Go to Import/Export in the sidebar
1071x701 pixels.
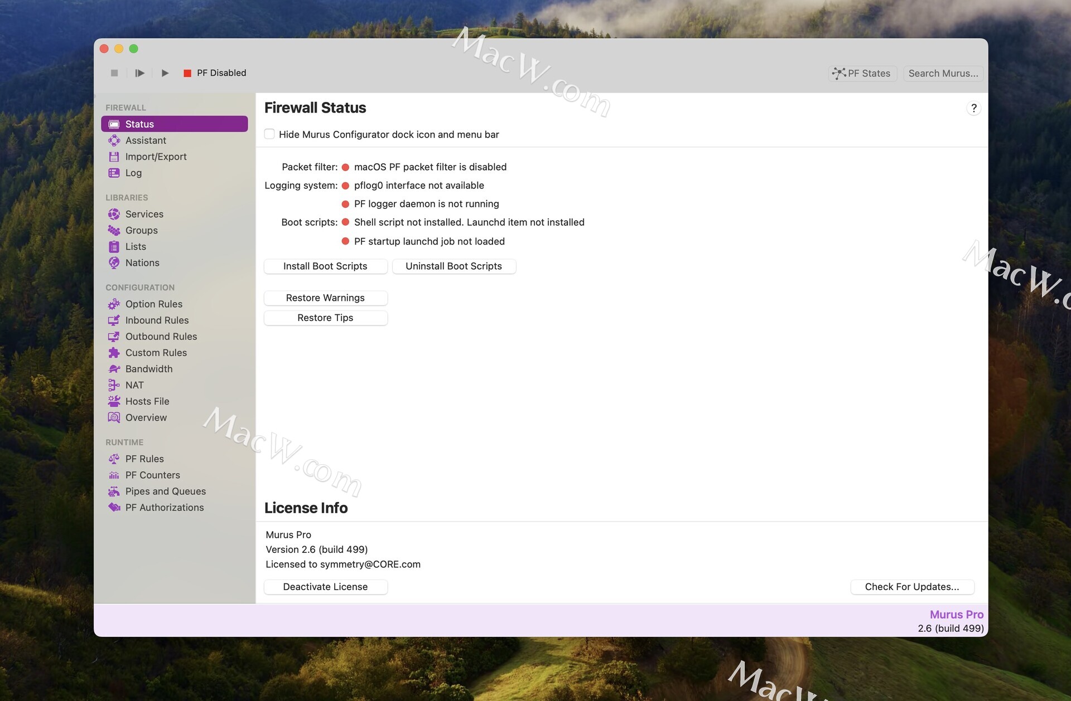click(156, 157)
